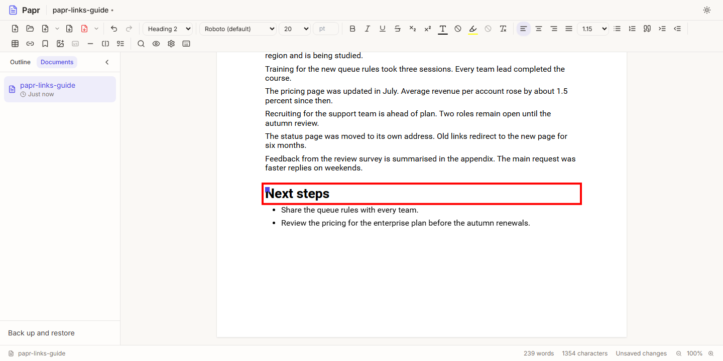Increase the paragraph indent
Image resolution: width=723 pixels, height=361 pixels.
coord(662,29)
